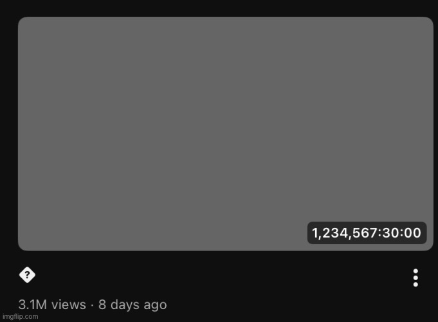The height and width of the screenshot is (322, 438).
Task: Click the view count below the thumbnail
Action: (52, 304)
